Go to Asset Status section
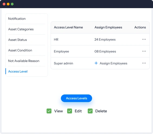 [x=18, y=40]
